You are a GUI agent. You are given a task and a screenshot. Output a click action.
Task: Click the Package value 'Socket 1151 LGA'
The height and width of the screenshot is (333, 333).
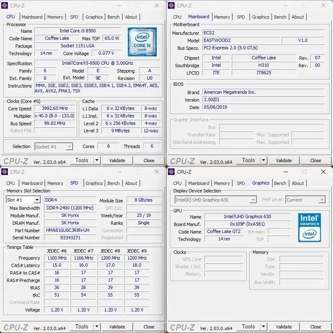[x=78, y=46]
